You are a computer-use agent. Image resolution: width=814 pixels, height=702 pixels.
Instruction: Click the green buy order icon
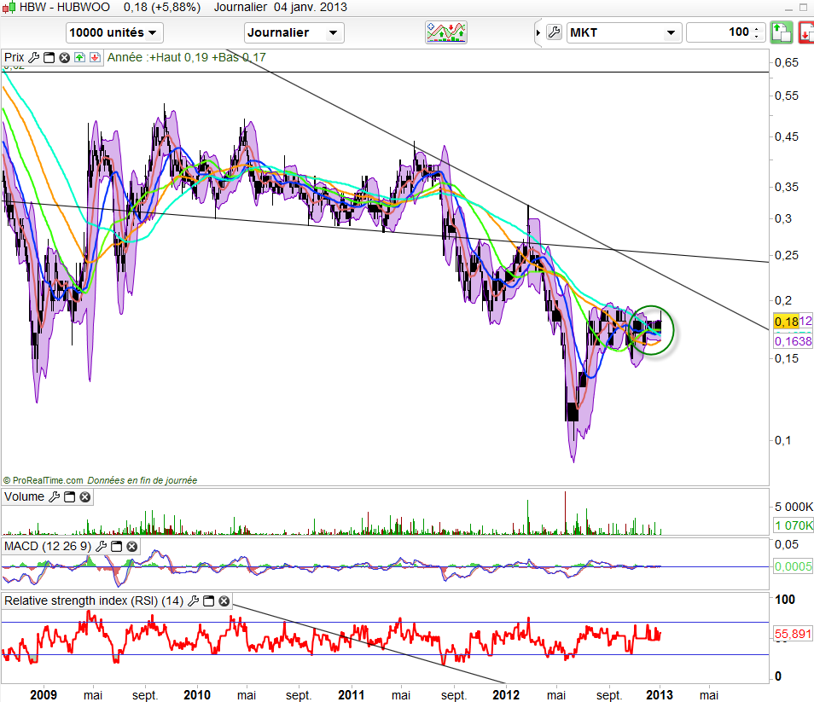pyautogui.click(x=781, y=32)
